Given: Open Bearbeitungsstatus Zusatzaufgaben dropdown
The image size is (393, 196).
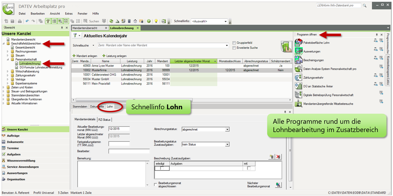Looking at the screenshot, I should click(x=227, y=144).
